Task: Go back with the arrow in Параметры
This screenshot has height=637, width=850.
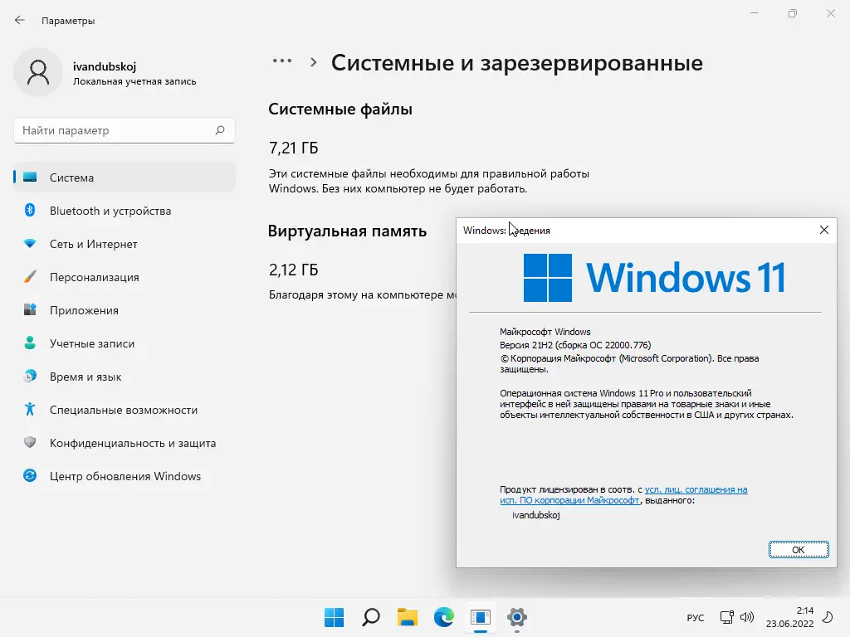Action: point(20,21)
